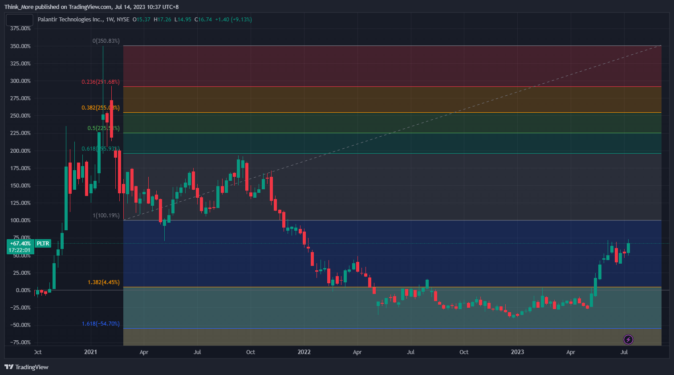This screenshot has height=375, width=674.
Task: Click the TradingView logo in the footer
Action: point(26,367)
